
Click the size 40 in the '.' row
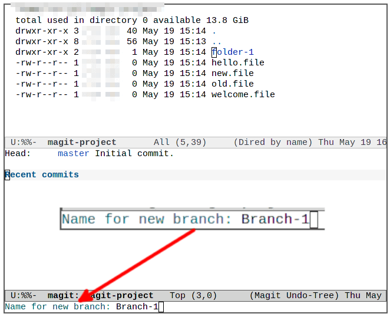(132, 31)
